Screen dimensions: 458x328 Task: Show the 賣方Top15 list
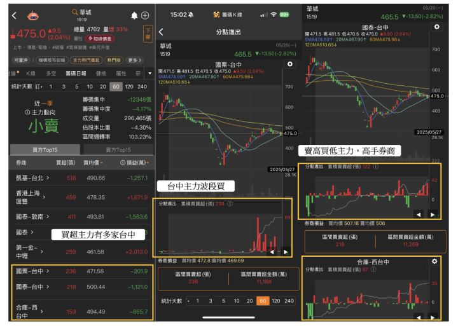118,150
